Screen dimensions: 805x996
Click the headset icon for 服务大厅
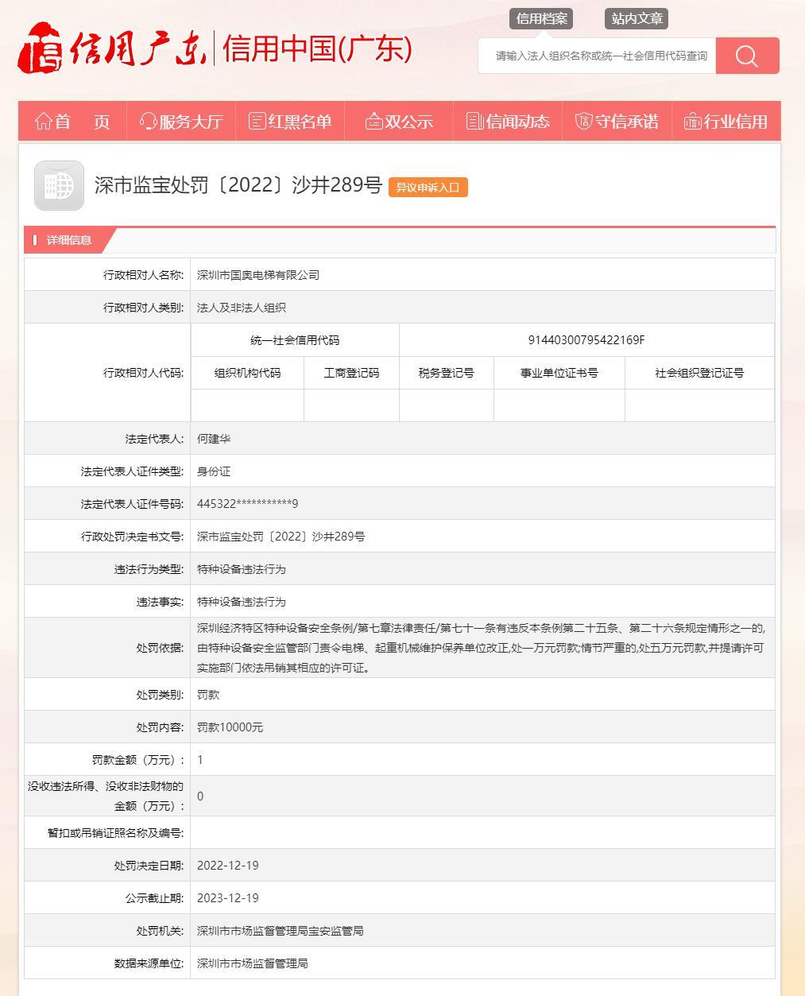point(148,122)
